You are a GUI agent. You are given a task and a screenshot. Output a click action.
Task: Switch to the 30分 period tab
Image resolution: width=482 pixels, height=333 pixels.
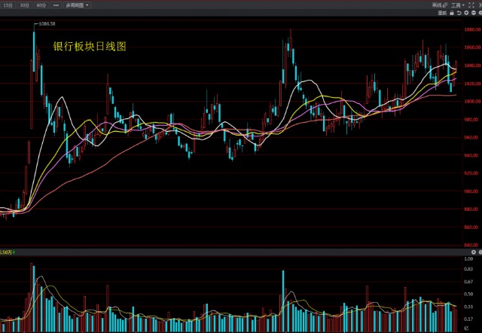(x=24, y=5)
